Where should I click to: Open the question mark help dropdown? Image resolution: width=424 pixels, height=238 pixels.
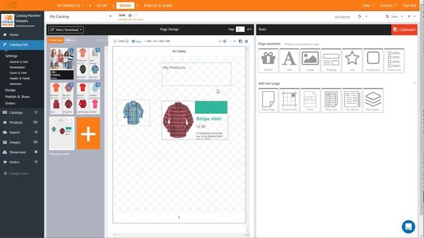click(411, 17)
